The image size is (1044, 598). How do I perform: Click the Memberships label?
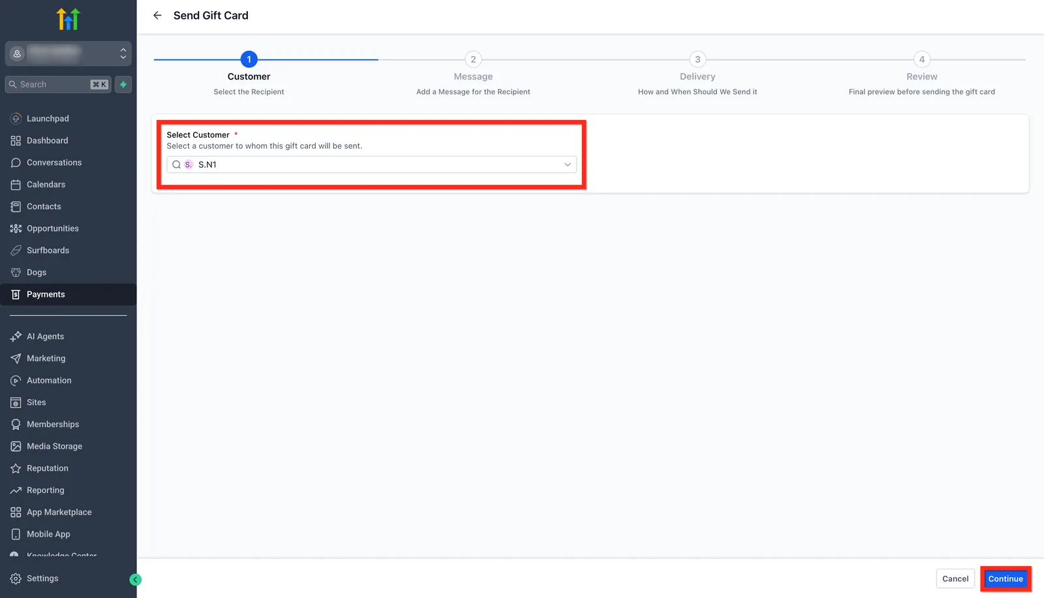(53, 425)
